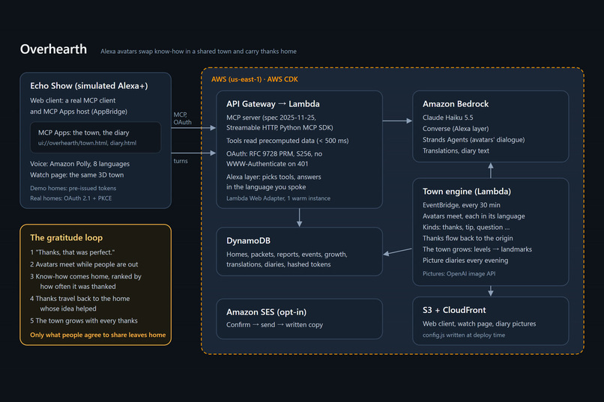Select "Converse (Alexa layer)" line
The image size is (604, 402).
pyautogui.click(x=456, y=129)
